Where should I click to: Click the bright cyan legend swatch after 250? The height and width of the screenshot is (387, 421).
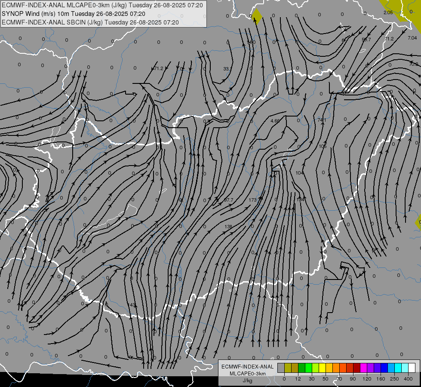(398, 368)
